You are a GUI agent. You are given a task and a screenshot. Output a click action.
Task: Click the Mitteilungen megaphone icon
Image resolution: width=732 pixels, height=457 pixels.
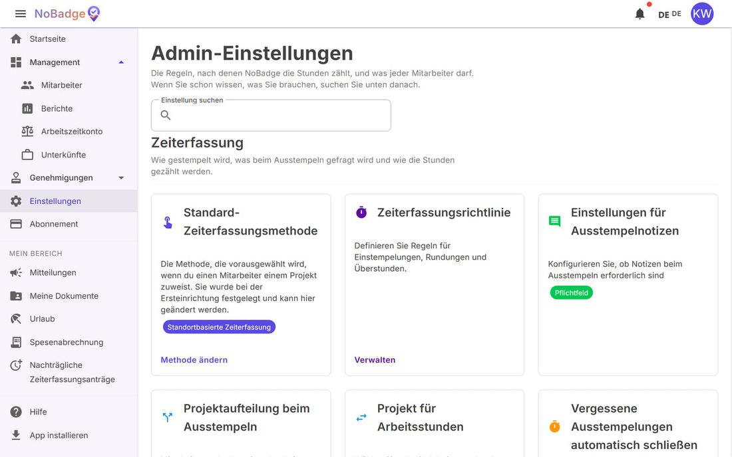[16, 272]
